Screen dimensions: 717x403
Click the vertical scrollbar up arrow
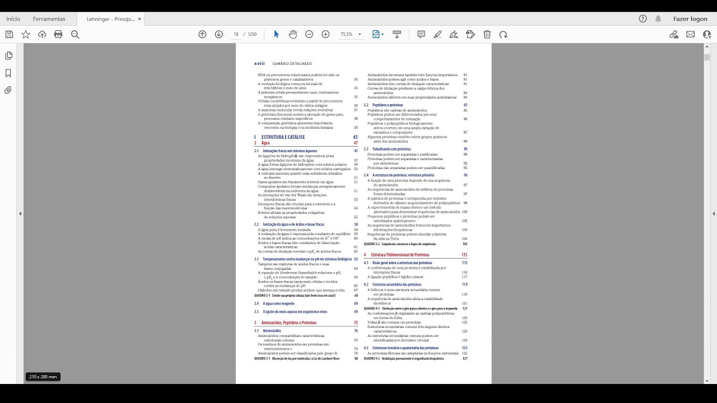[707, 48]
